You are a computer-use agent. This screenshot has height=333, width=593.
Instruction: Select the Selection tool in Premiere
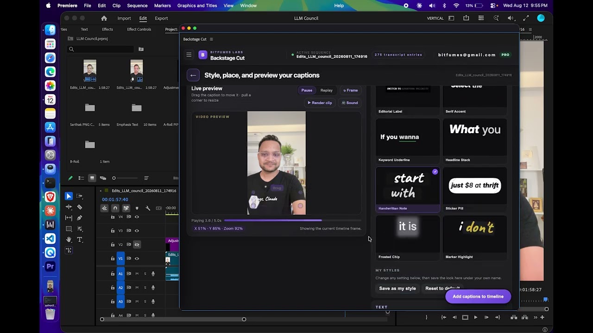[x=69, y=196]
